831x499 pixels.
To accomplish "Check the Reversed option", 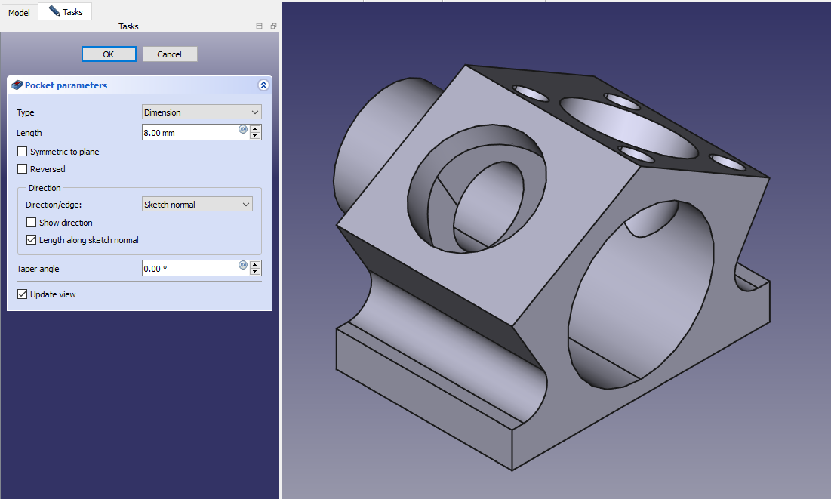I will click(x=23, y=169).
